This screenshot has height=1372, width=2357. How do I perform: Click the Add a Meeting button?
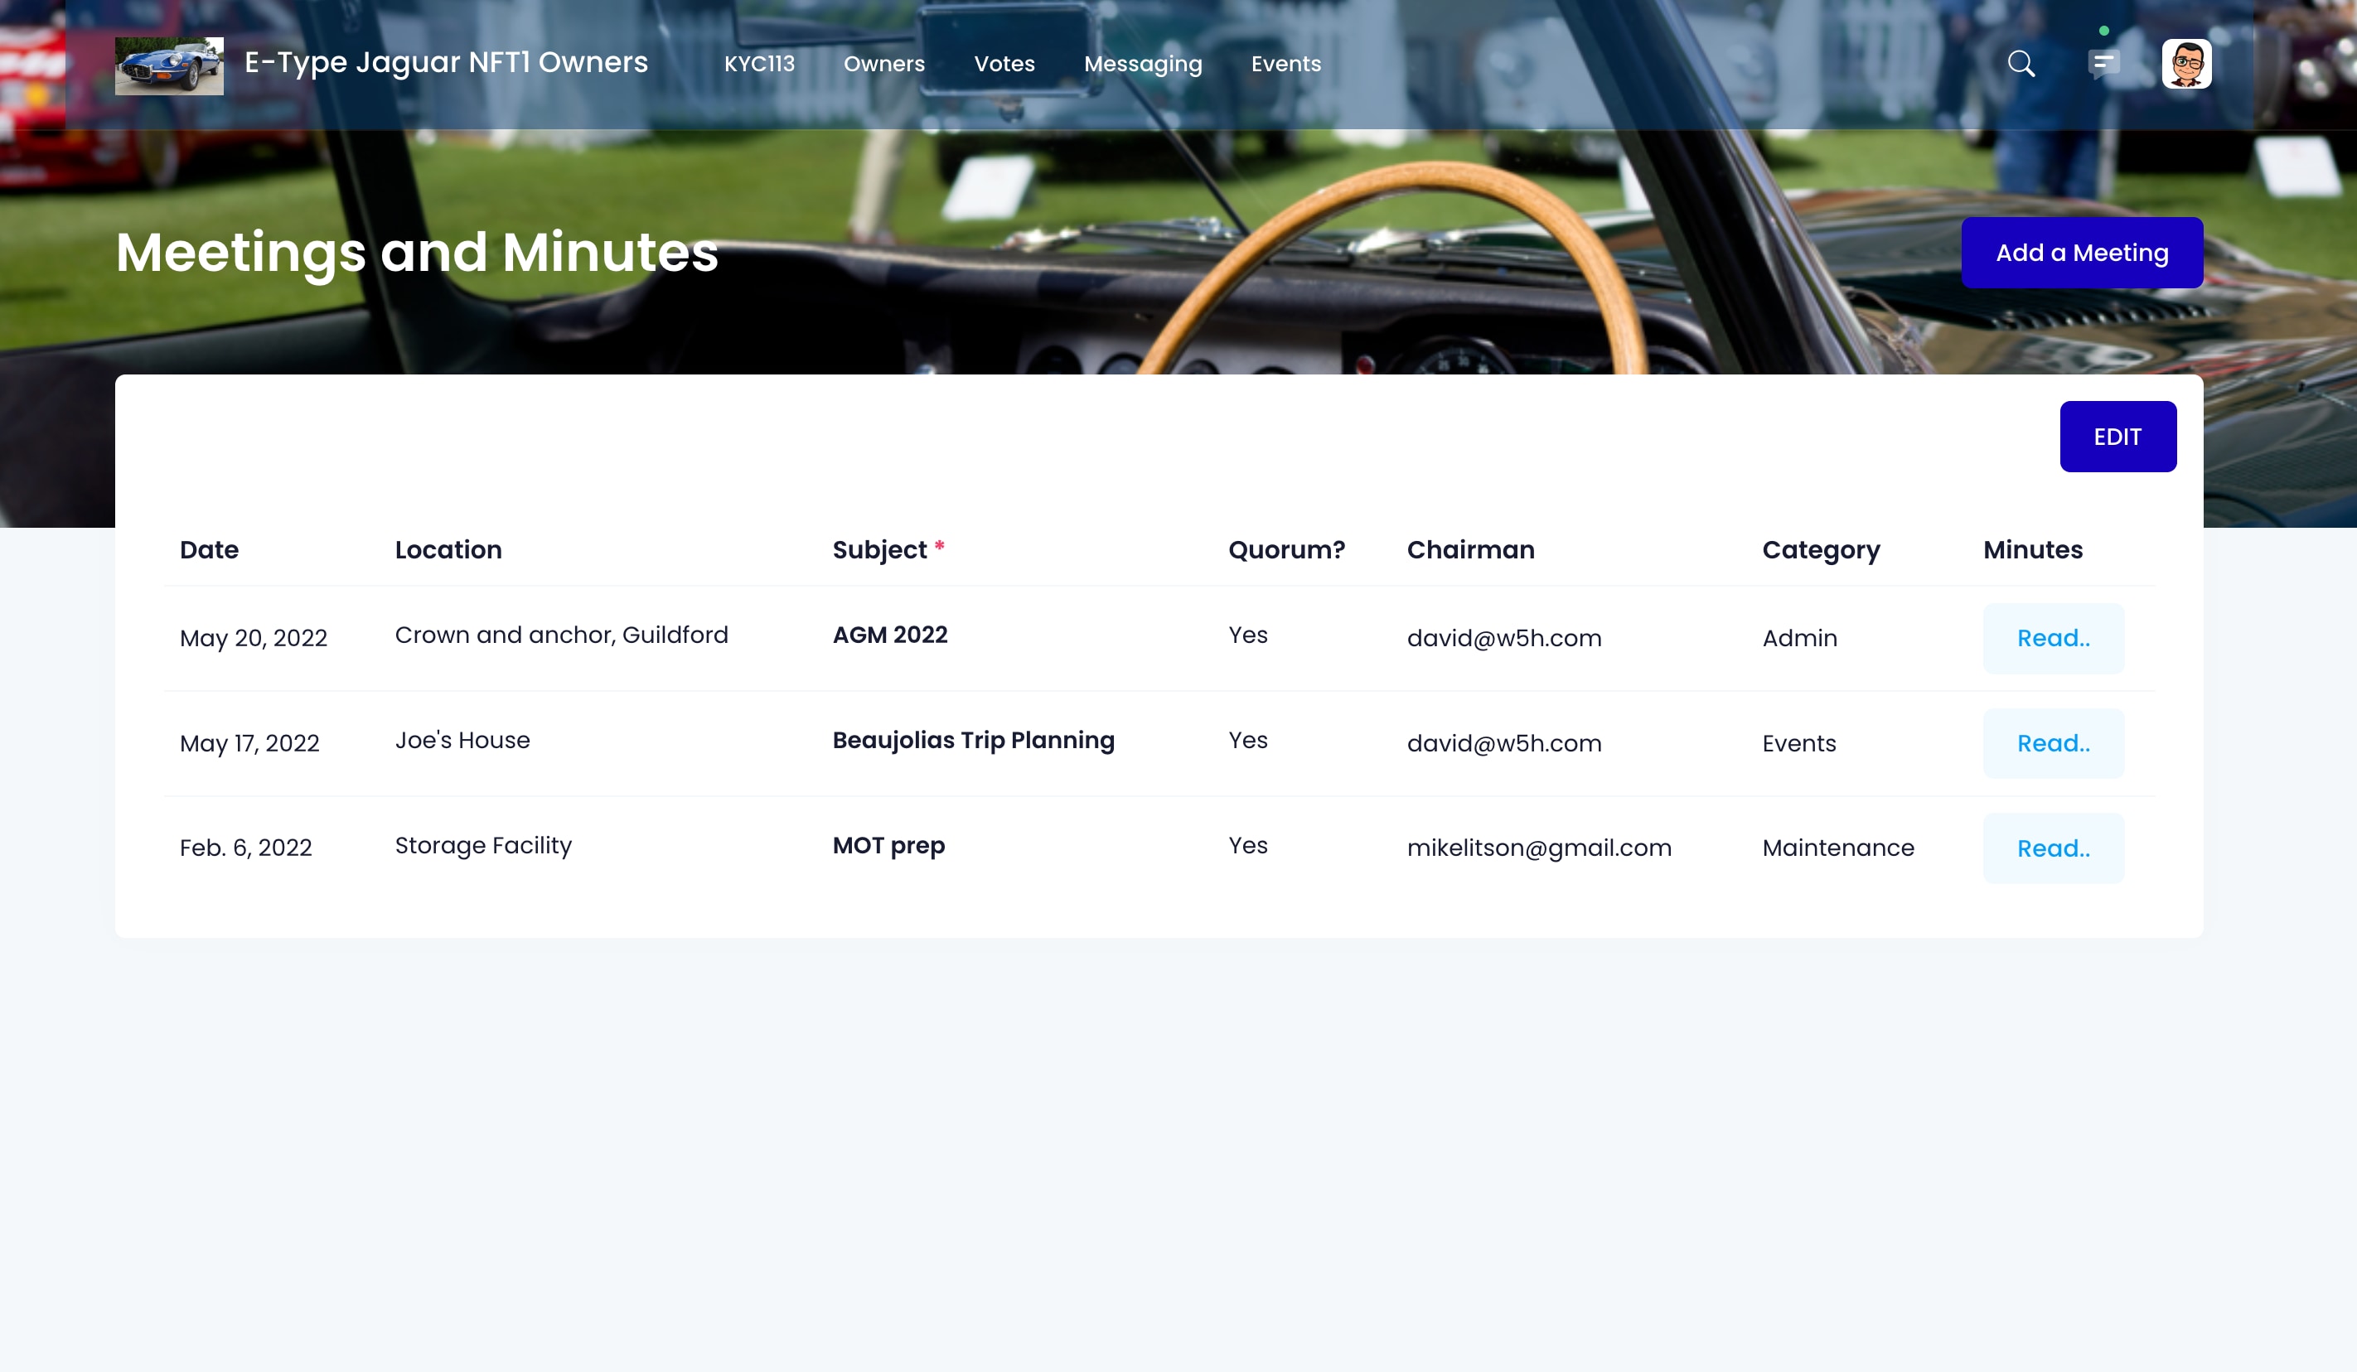2081,253
